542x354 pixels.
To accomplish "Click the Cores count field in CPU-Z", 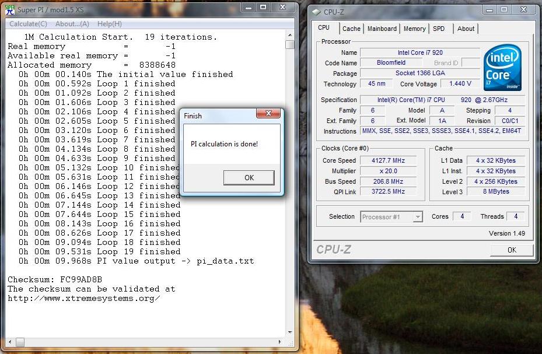I will point(462,216).
